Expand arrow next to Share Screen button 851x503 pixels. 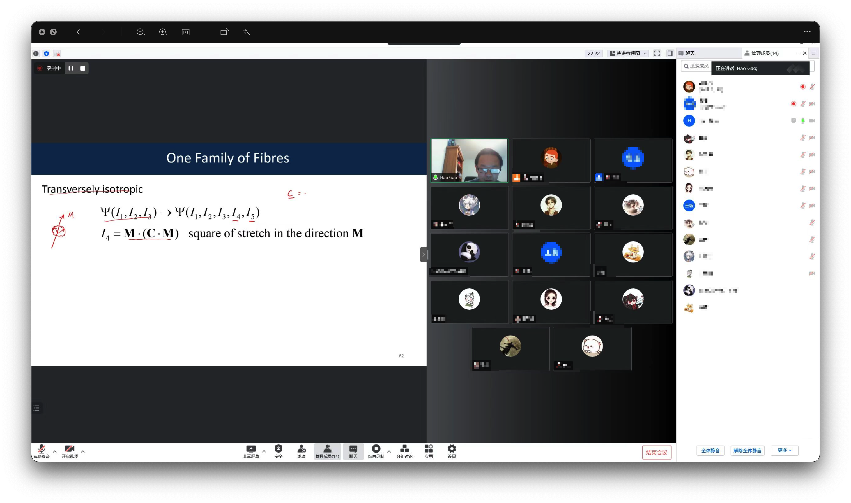264,451
